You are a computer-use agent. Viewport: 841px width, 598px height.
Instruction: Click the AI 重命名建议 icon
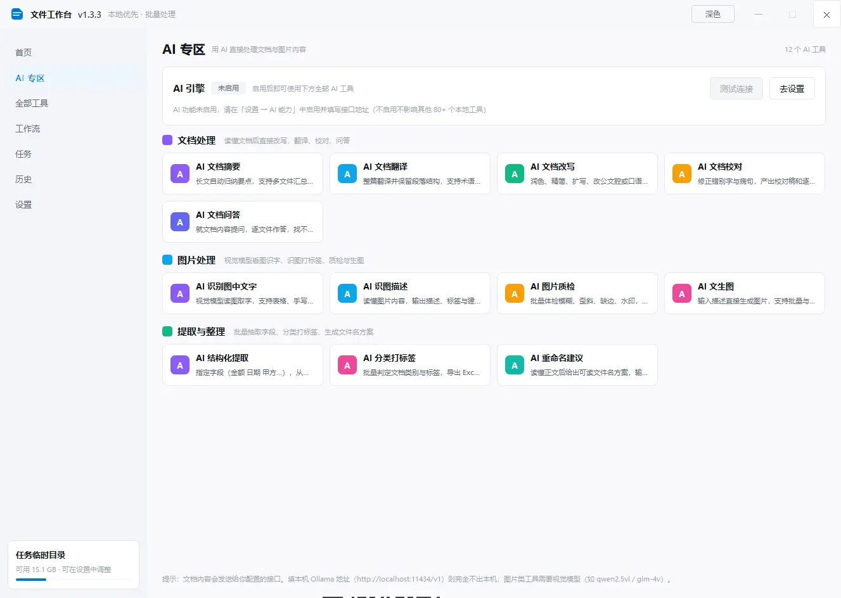(515, 365)
